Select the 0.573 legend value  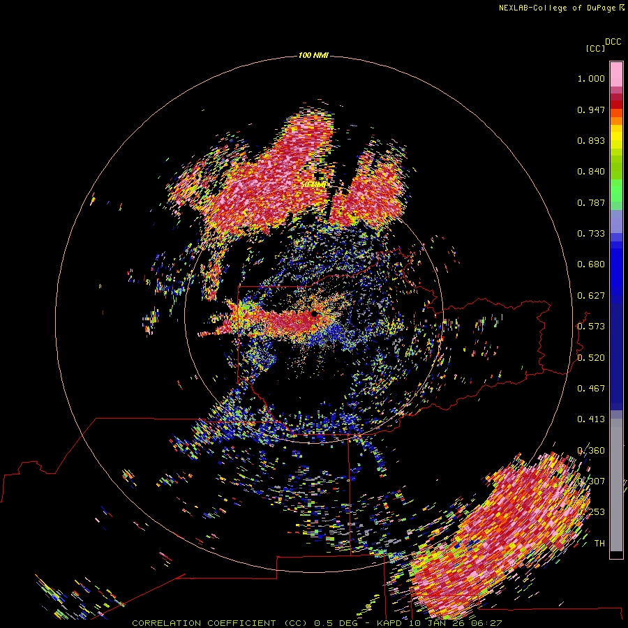591,327
